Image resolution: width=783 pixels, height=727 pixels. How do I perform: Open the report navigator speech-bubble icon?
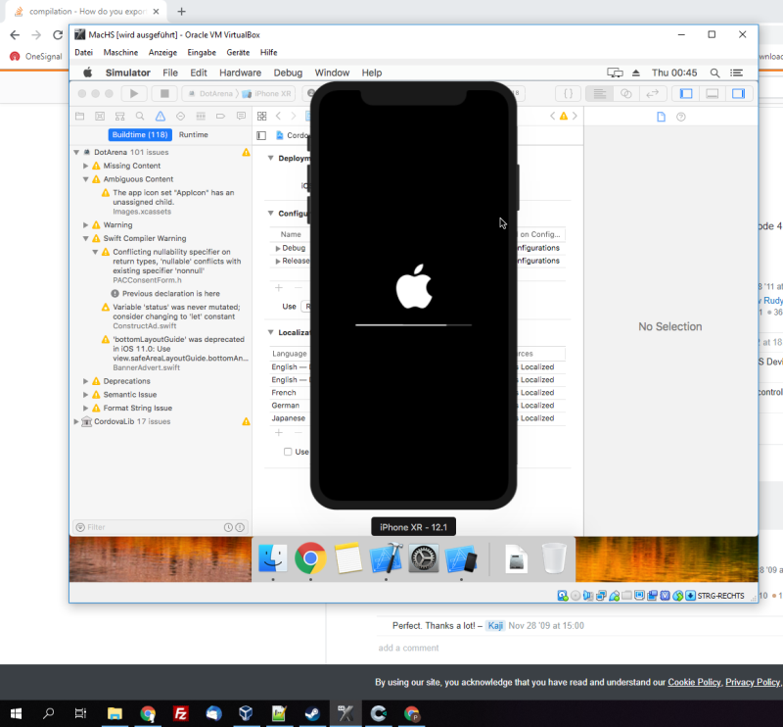241,116
